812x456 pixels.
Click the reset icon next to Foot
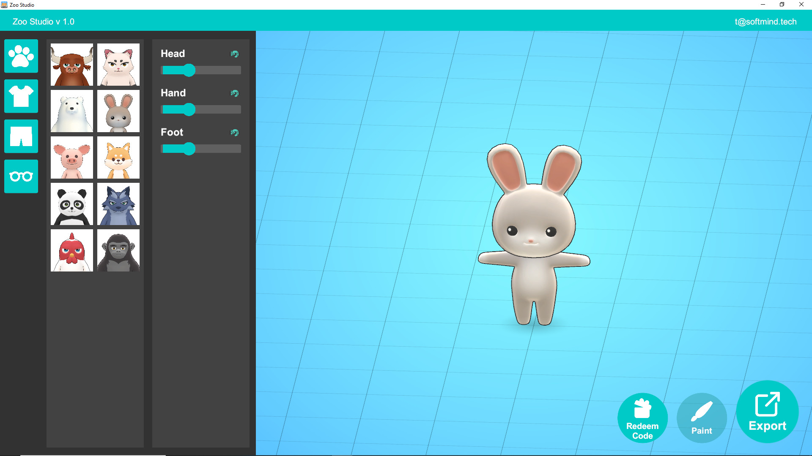tap(234, 132)
